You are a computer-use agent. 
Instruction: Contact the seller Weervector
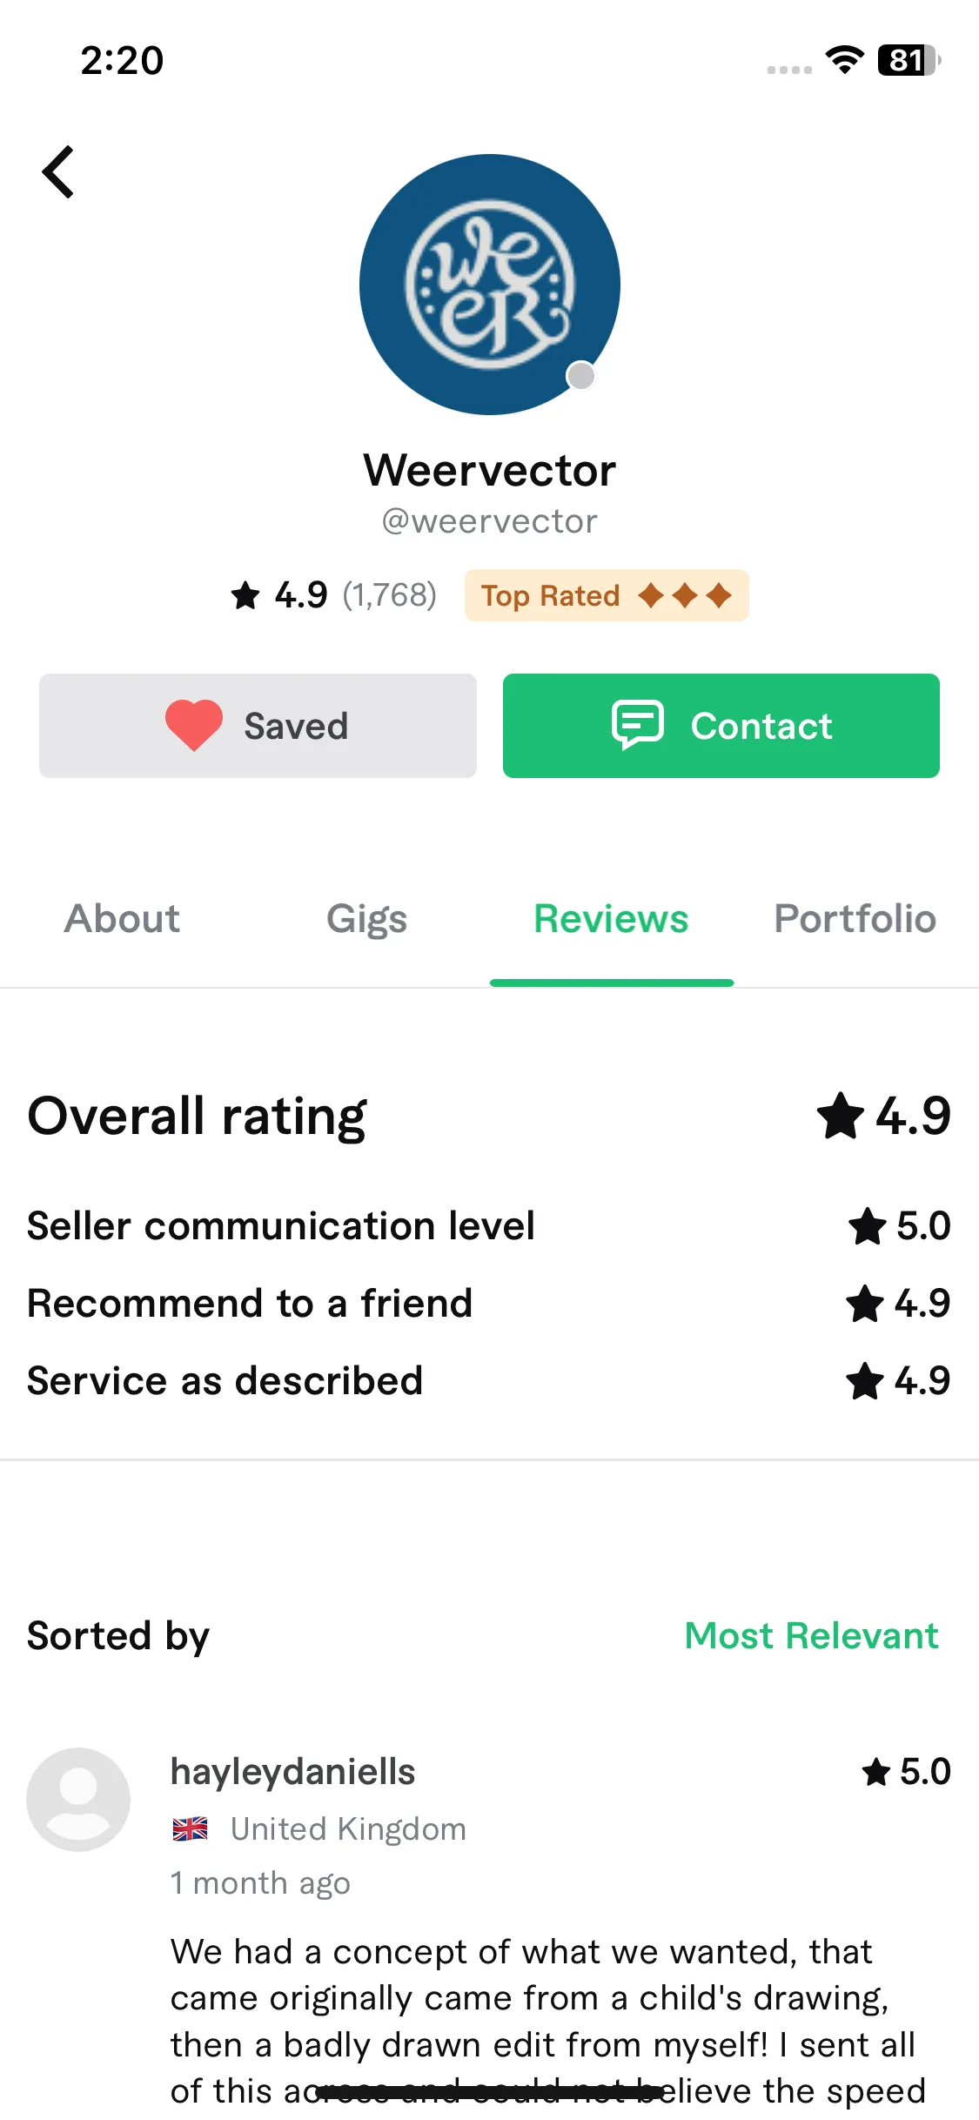tap(721, 726)
